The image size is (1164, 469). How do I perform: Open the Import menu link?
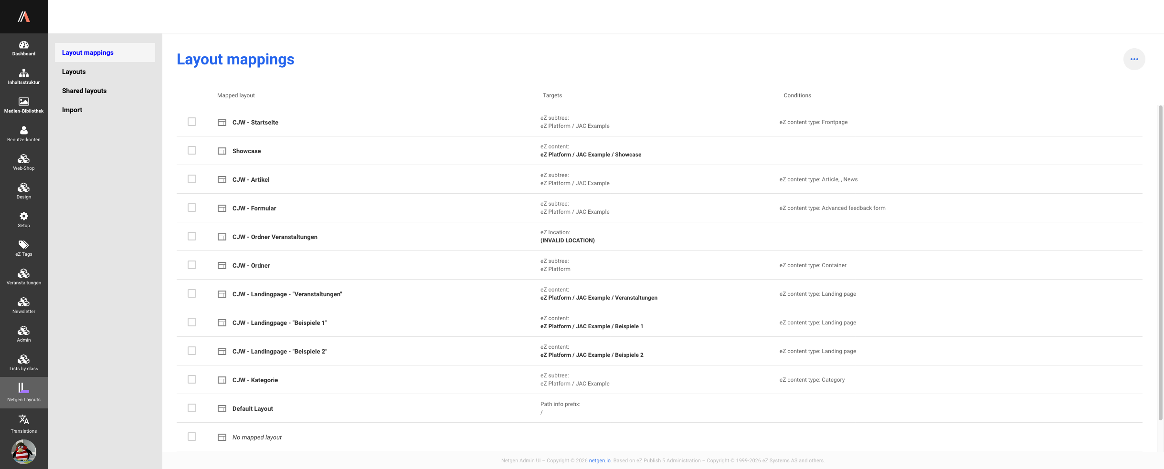[x=72, y=110]
